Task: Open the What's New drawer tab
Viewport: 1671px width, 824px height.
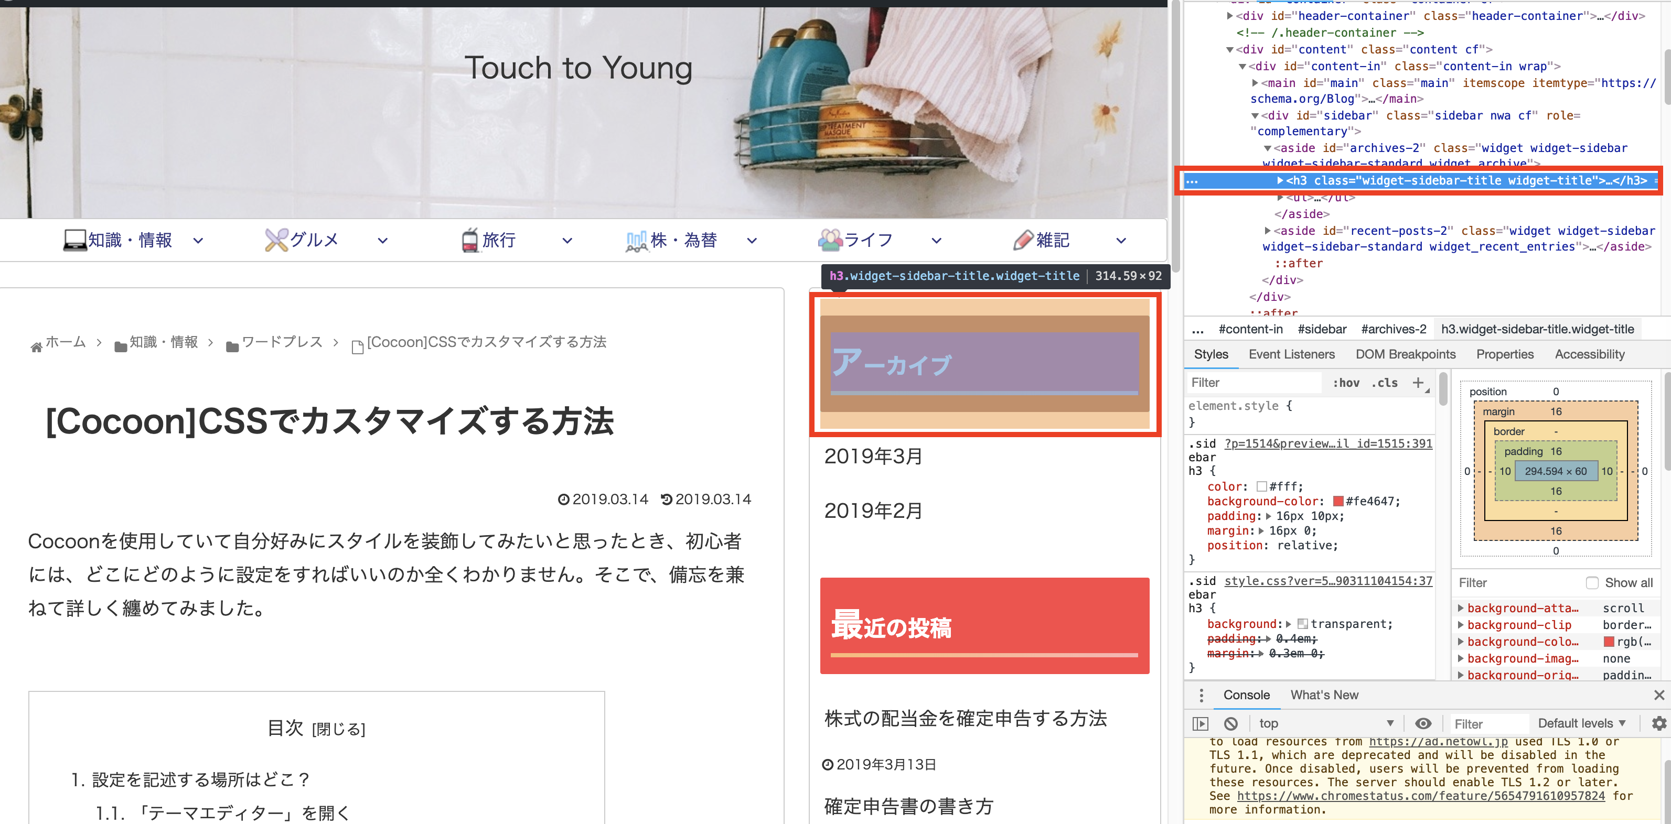Action: click(x=1324, y=695)
